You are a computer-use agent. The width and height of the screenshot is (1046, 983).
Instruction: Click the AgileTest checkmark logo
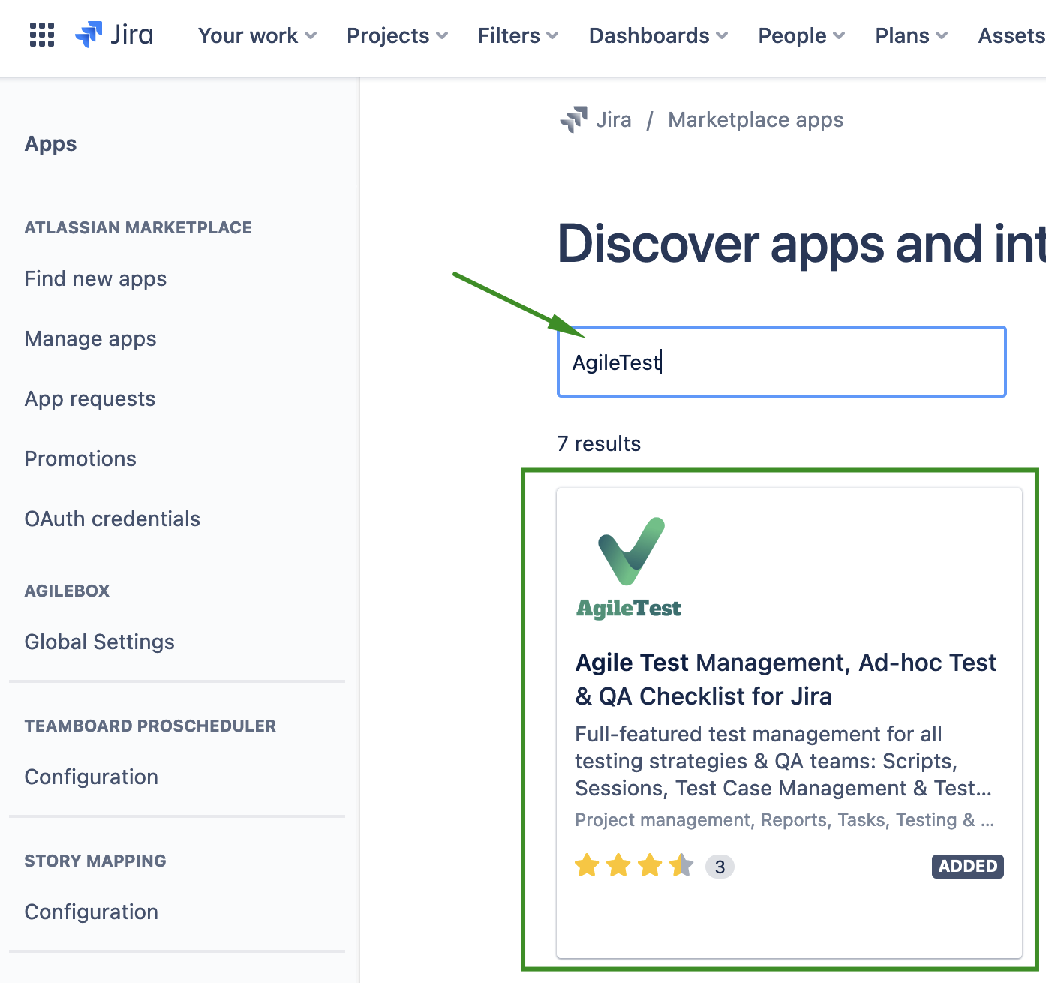(x=630, y=567)
